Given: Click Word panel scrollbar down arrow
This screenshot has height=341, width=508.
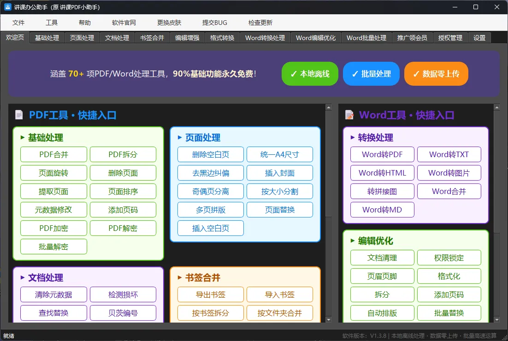Looking at the screenshot, I should click(x=496, y=320).
